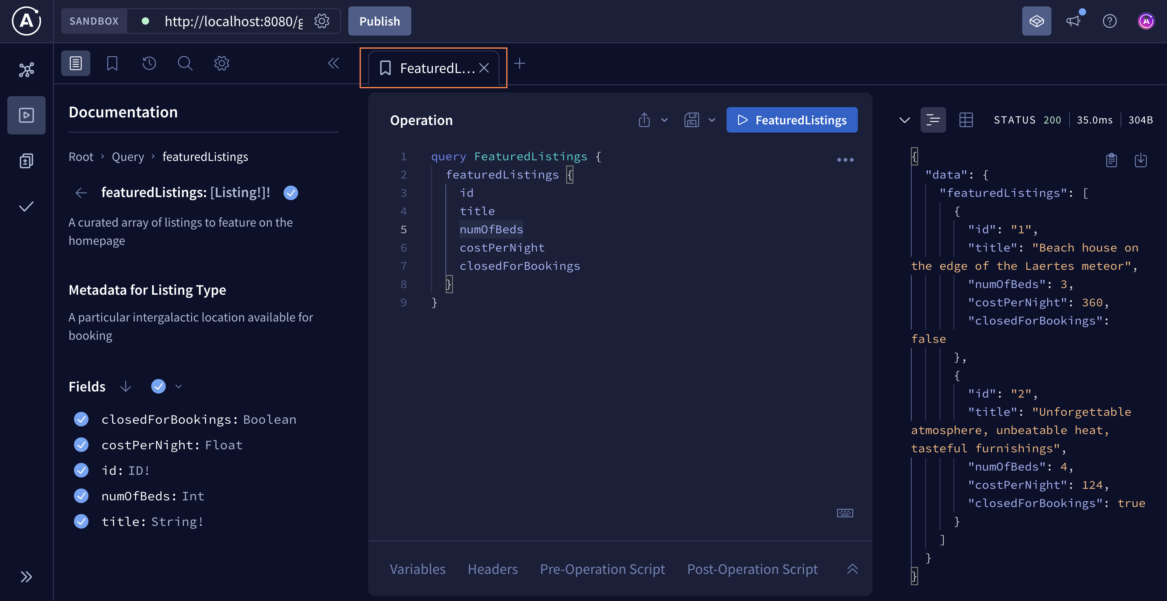Open saved operation collections bookmark icon
Screen dimensions: 1167x601
tap(112, 63)
